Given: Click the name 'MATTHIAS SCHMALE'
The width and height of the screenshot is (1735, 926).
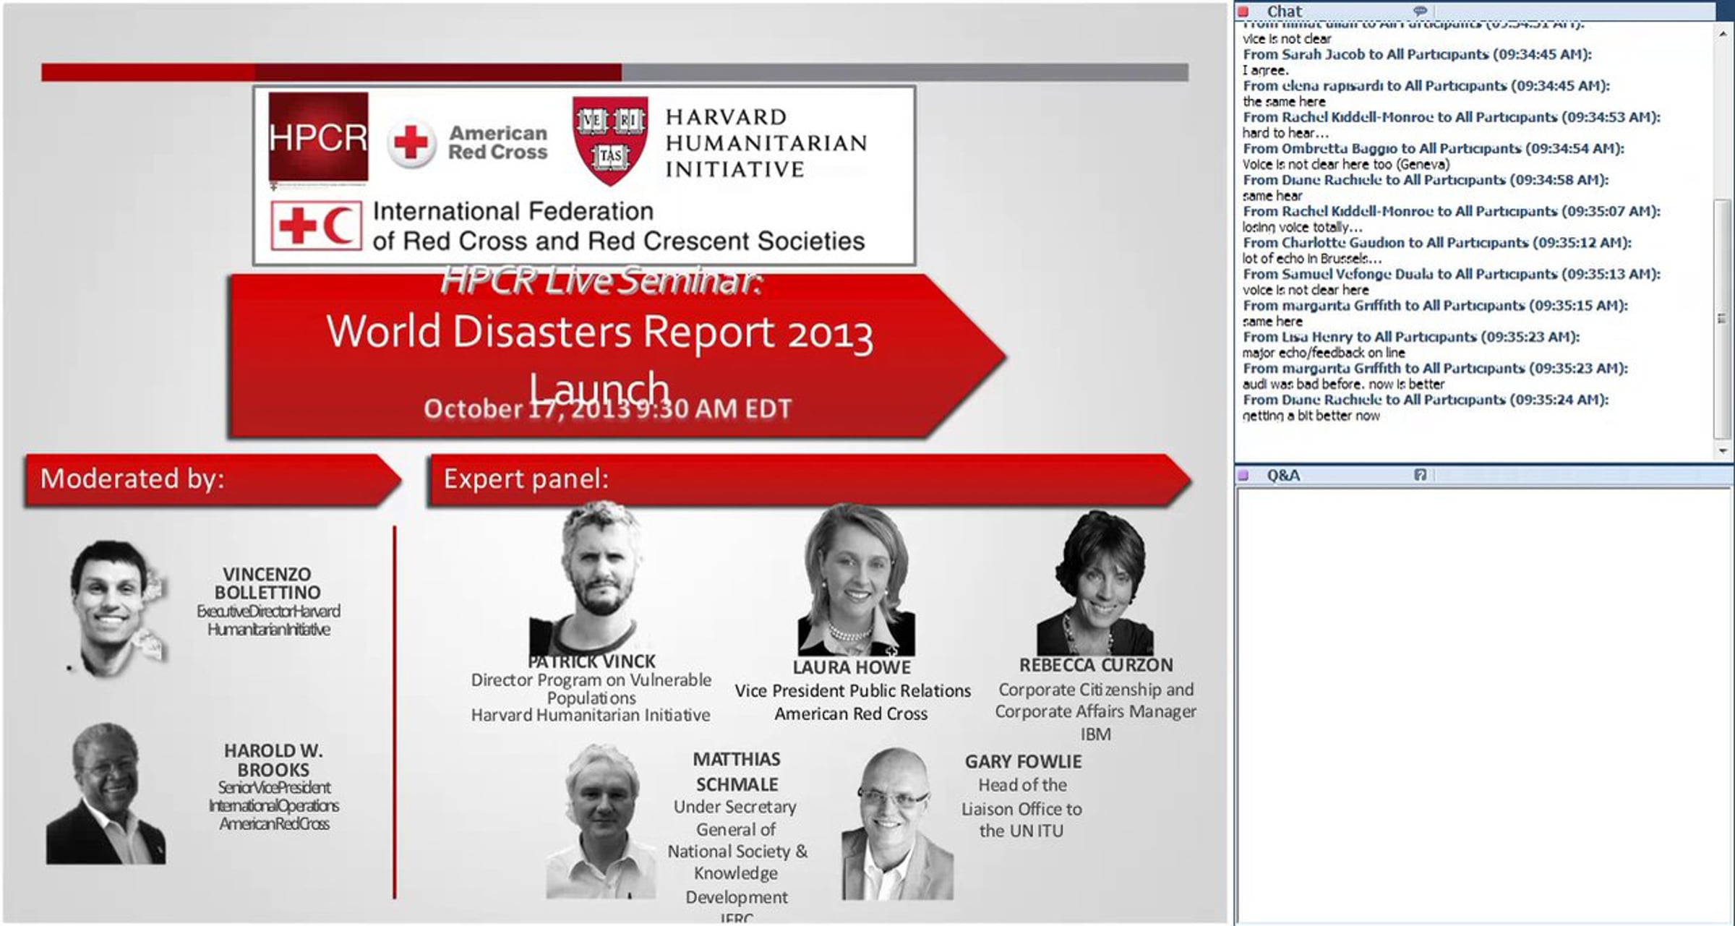Looking at the screenshot, I should click(x=737, y=772).
